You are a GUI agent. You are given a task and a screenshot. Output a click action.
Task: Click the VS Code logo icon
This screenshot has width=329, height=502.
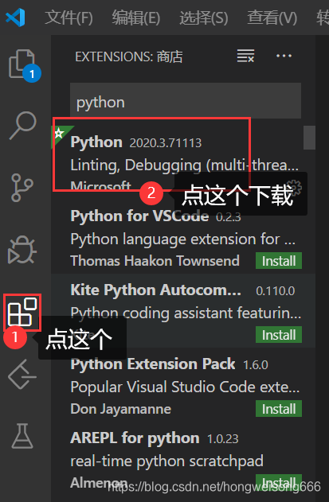point(15,18)
